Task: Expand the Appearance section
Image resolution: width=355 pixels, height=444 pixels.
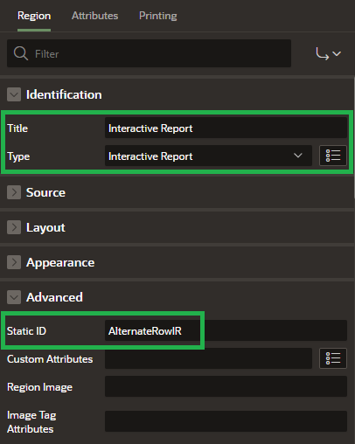Action: [14, 262]
